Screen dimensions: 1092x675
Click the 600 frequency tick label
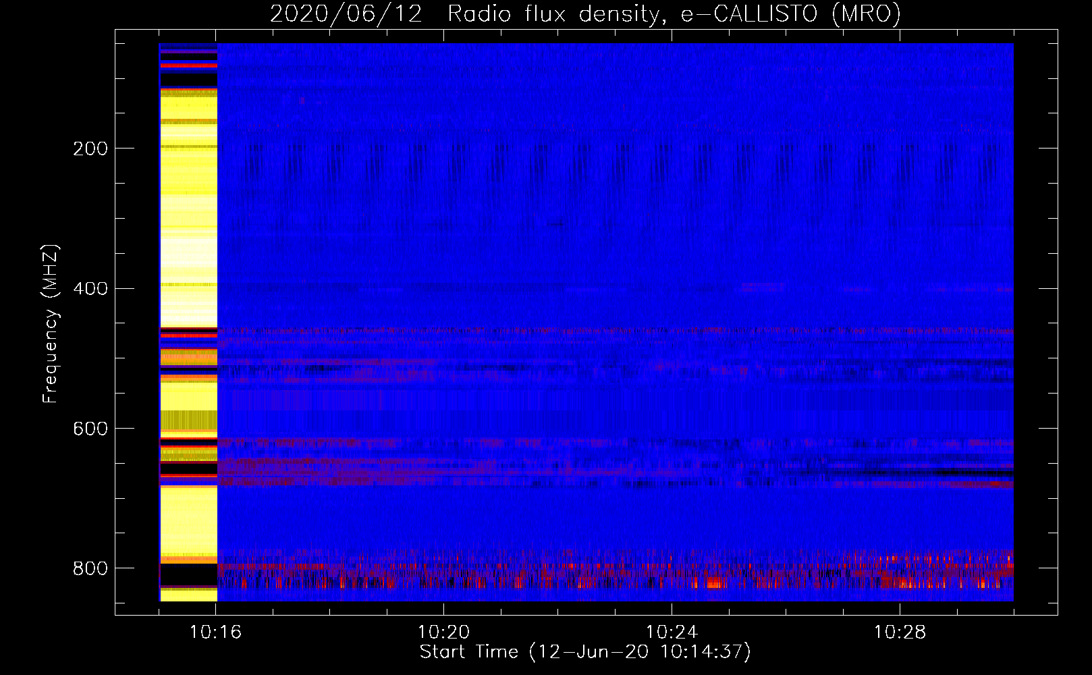[x=90, y=429]
